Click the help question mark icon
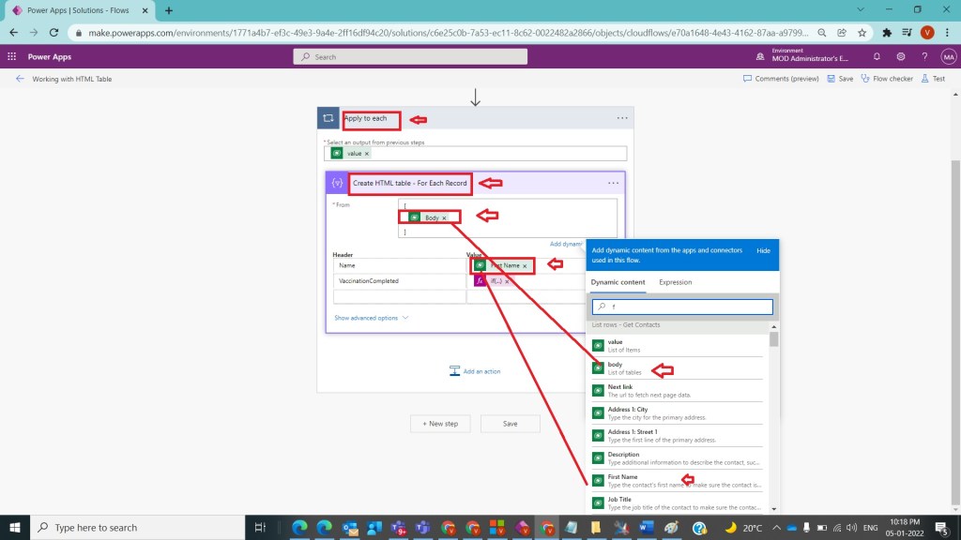Viewport: 961px width, 540px height. [x=924, y=57]
